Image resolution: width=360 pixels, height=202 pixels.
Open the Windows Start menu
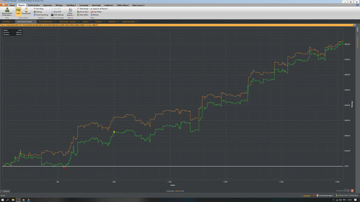[x=3, y=200]
